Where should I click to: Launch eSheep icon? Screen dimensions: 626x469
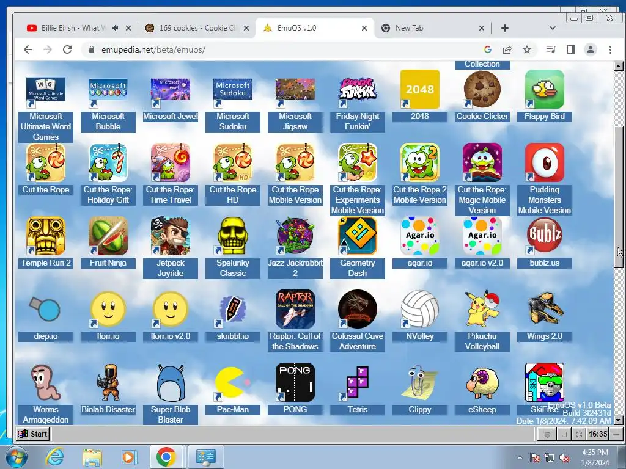482,383
